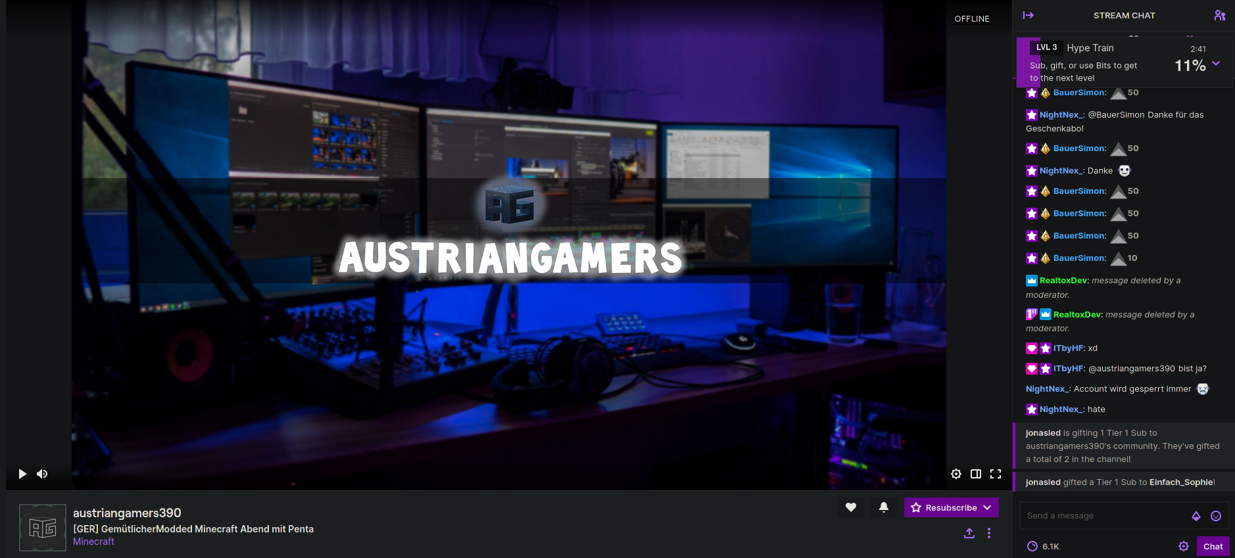Click crown badge on first RealtoxDev message

click(1032, 281)
